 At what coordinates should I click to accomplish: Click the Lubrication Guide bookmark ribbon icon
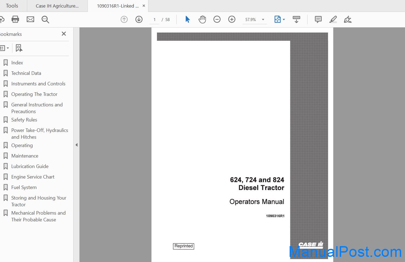pyautogui.click(x=5, y=166)
